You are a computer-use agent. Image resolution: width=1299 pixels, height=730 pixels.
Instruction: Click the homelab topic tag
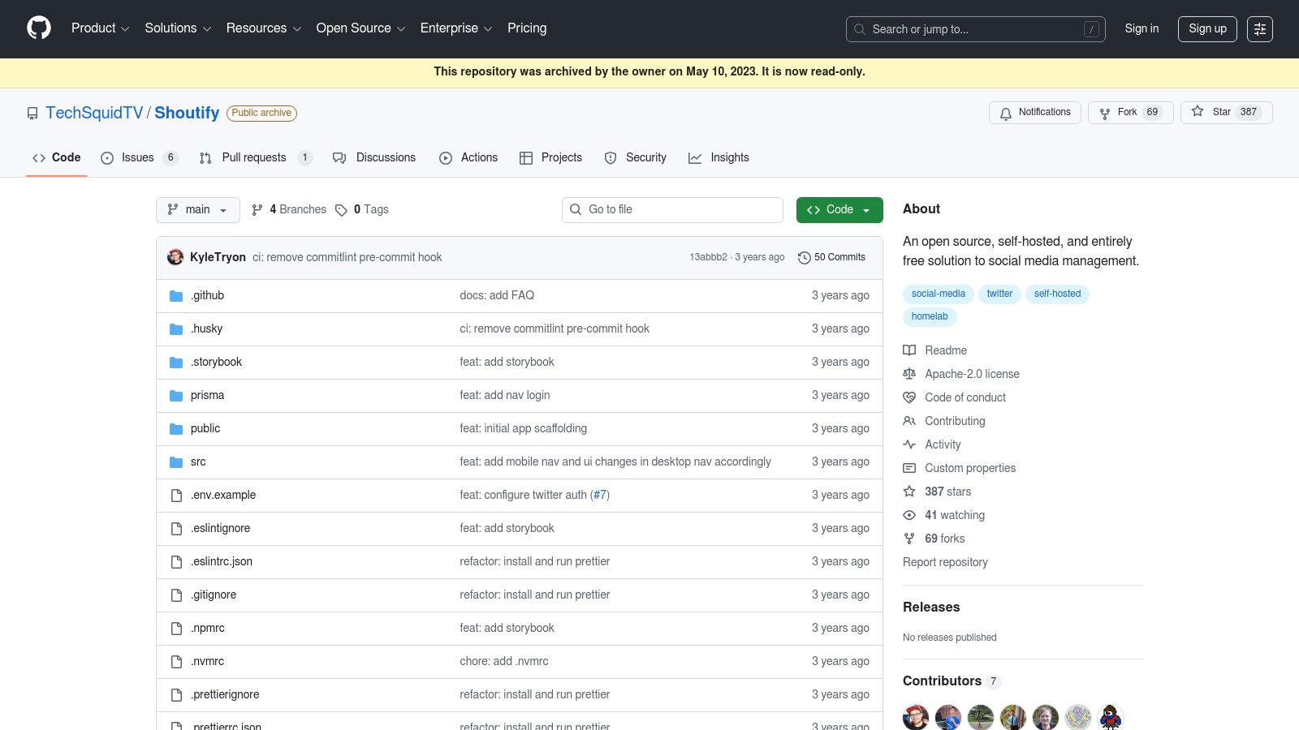pyautogui.click(x=930, y=316)
